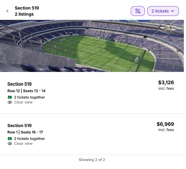Click the back arrow icon
The height and width of the screenshot is (169, 186).
7,11
